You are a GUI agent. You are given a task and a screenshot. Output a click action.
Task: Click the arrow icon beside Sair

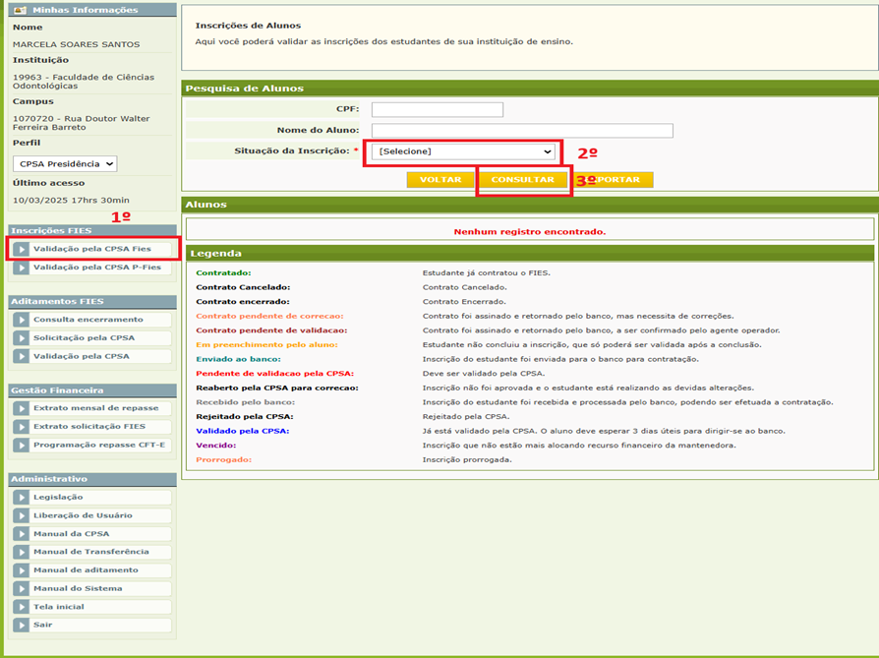22,625
